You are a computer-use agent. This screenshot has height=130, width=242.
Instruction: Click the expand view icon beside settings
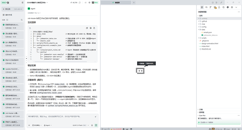(x=86, y=2)
